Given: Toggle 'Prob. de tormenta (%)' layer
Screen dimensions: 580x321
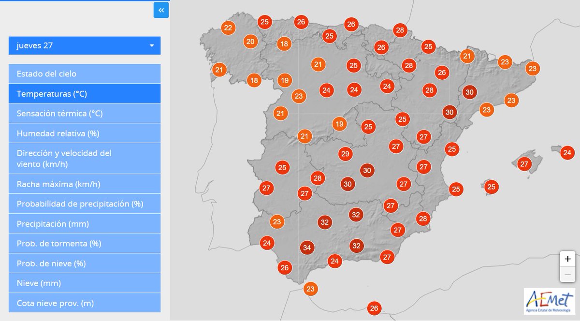Looking at the screenshot, I should 85,244.
